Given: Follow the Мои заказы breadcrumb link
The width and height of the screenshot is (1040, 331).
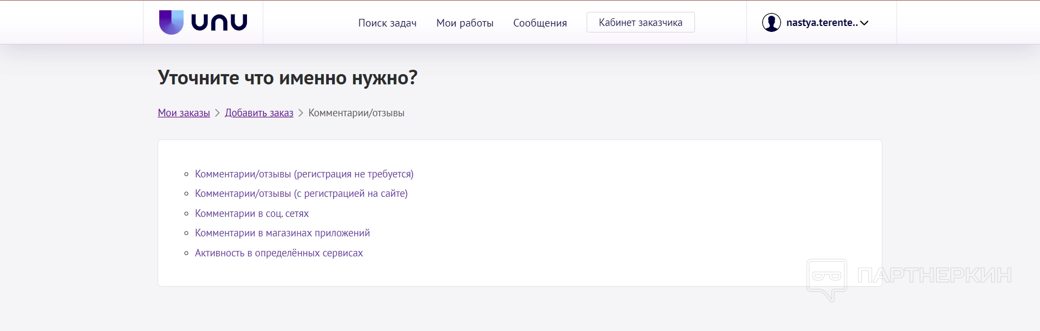Looking at the screenshot, I should click(184, 113).
